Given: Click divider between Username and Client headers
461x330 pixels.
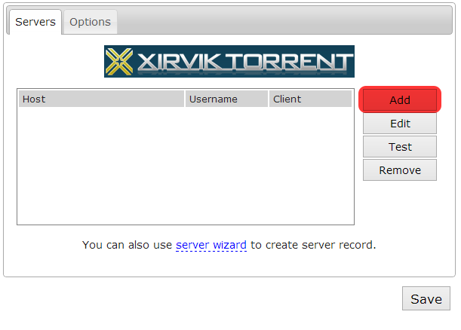Looking at the screenshot, I should (x=269, y=99).
